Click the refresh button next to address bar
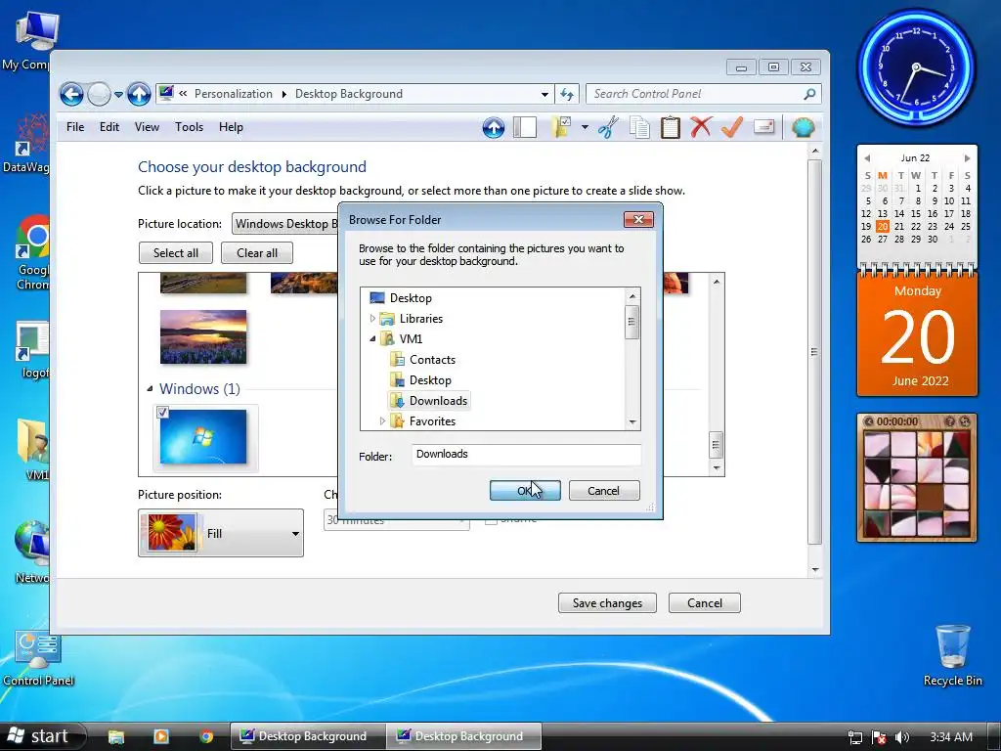The height and width of the screenshot is (751, 1001). (x=567, y=94)
